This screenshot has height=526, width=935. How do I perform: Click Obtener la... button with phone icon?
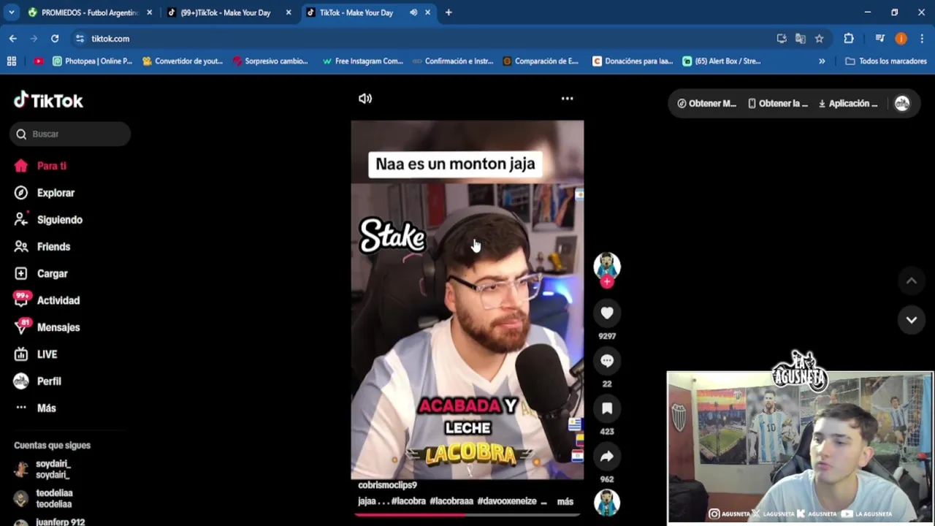[x=778, y=104]
